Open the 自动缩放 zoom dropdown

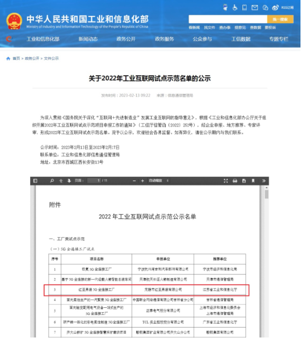coord(159,181)
